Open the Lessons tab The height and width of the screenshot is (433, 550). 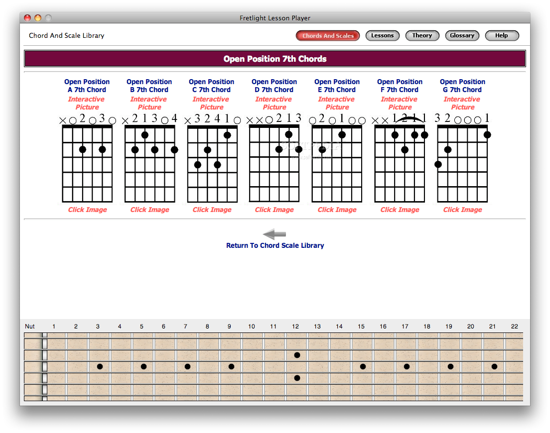(x=382, y=36)
